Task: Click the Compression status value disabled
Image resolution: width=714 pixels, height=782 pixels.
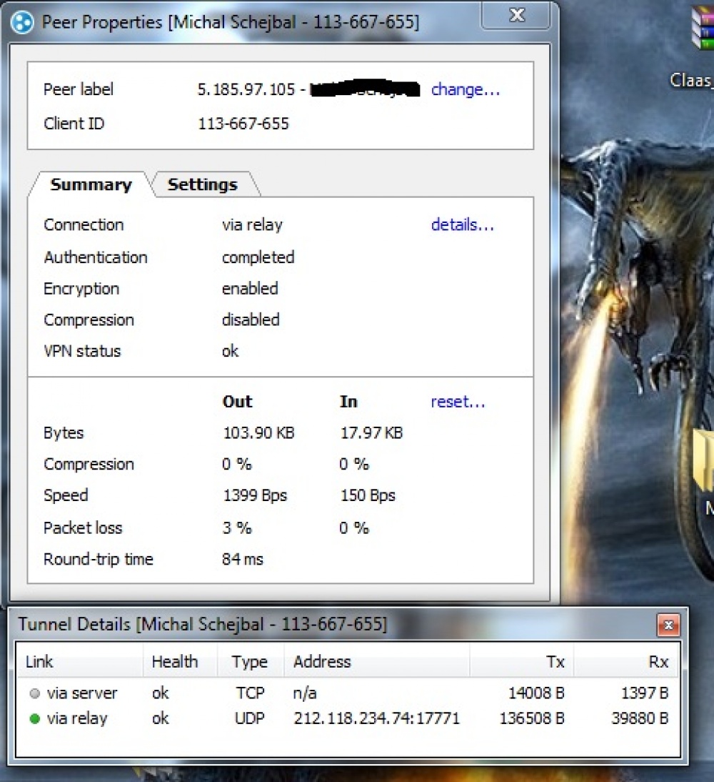Action: click(x=251, y=320)
